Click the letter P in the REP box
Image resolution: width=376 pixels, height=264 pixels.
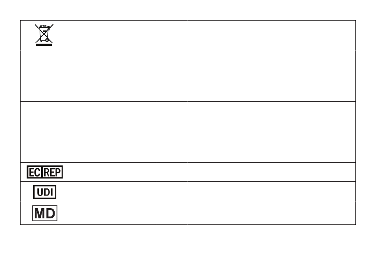point(58,173)
